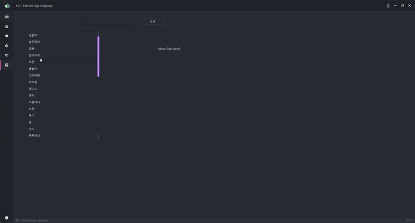Open the thumbs-up sidebar icon
Image resolution: width=415 pixels, height=223 pixels.
(7, 46)
